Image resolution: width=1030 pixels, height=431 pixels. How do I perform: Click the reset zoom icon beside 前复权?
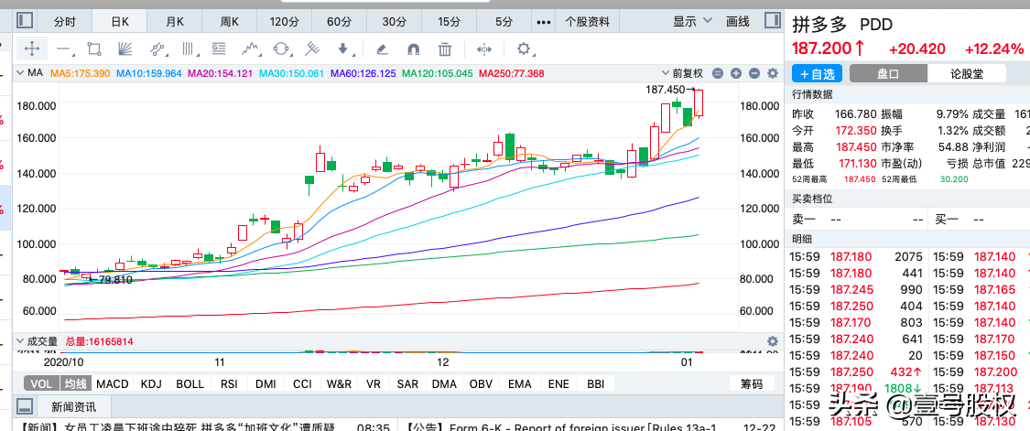pyautogui.click(x=717, y=73)
